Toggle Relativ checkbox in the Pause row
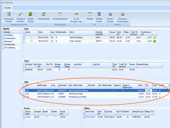The height and width of the screenshot is (128, 170). tap(55, 117)
